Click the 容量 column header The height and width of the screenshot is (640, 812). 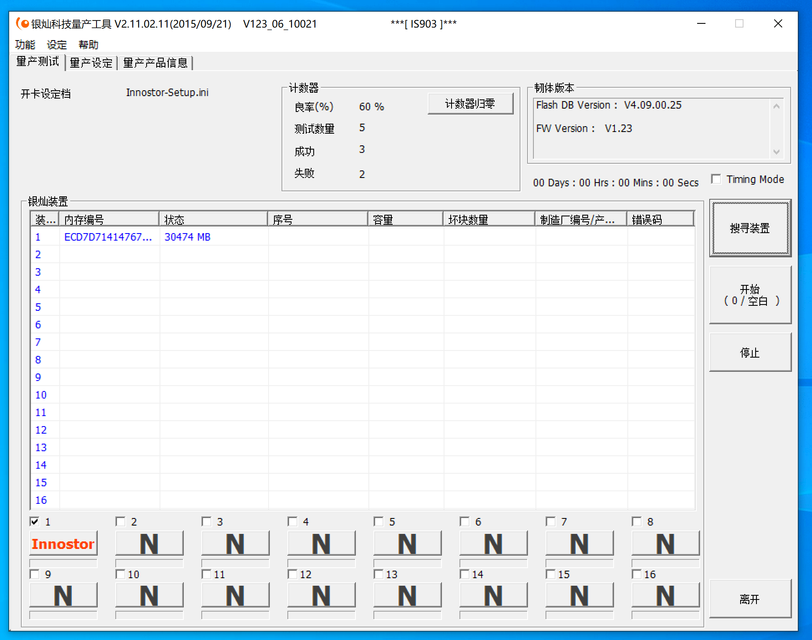coord(406,219)
